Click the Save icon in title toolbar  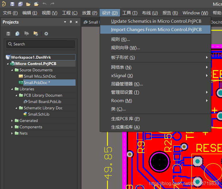pyautogui.click(x=12, y=4)
